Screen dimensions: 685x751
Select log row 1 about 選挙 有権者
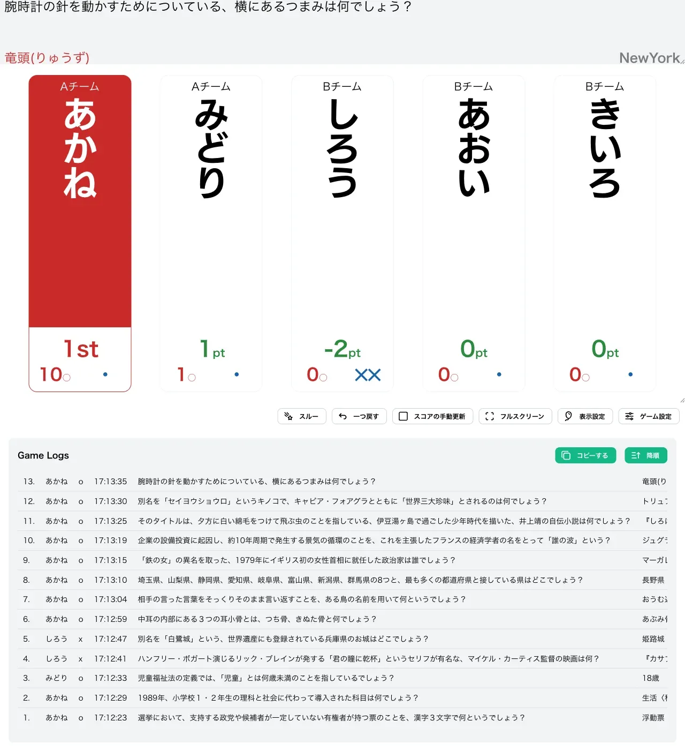(x=342, y=718)
